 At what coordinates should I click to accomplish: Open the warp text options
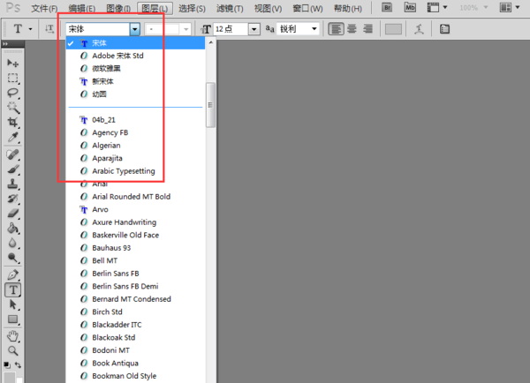pos(419,29)
